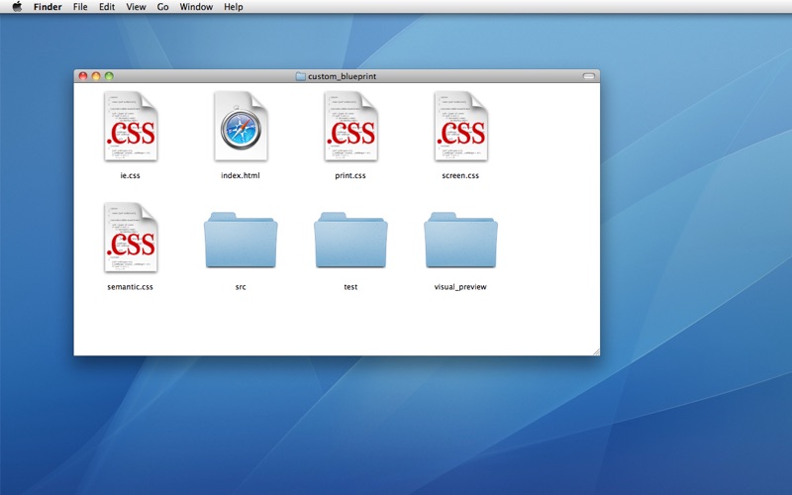Open the Apple menu
This screenshot has height=495, width=792.
(17, 7)
